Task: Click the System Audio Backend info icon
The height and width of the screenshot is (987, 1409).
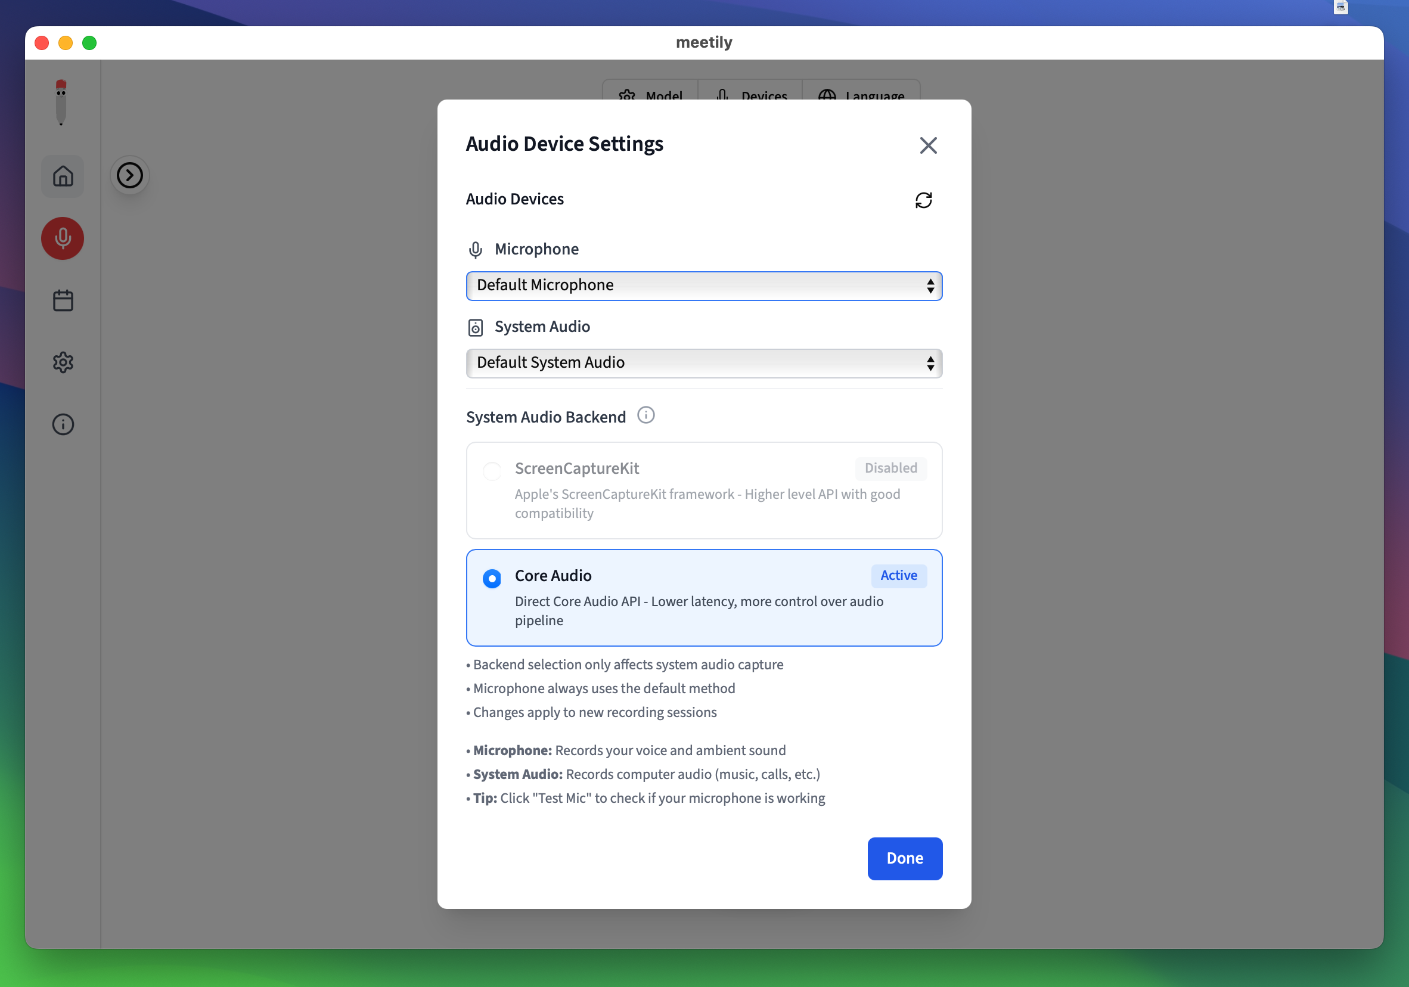Action: (645, 415)
